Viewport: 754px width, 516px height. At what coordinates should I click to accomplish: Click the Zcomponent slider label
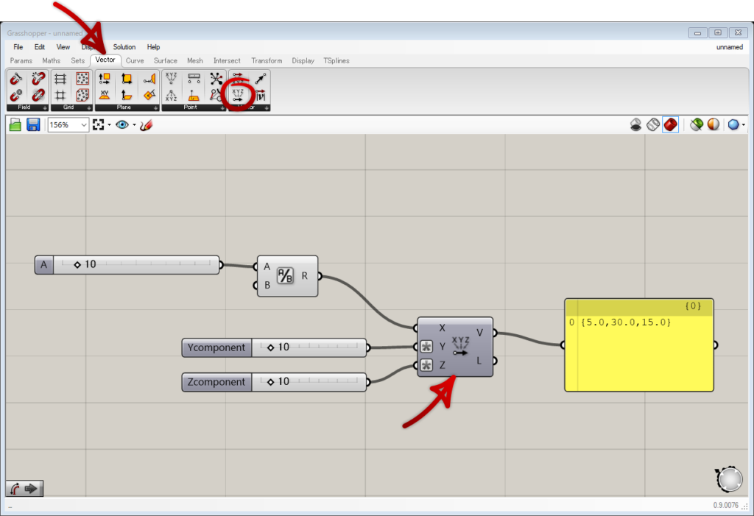point(216,382)
